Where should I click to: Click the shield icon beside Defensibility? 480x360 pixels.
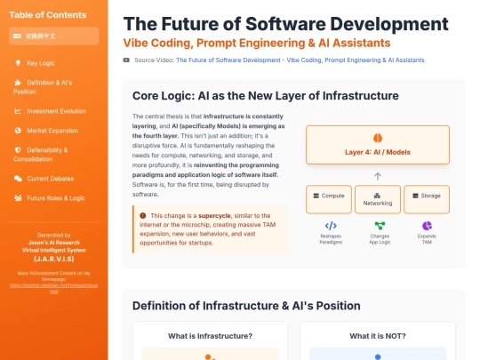(18, 149)
